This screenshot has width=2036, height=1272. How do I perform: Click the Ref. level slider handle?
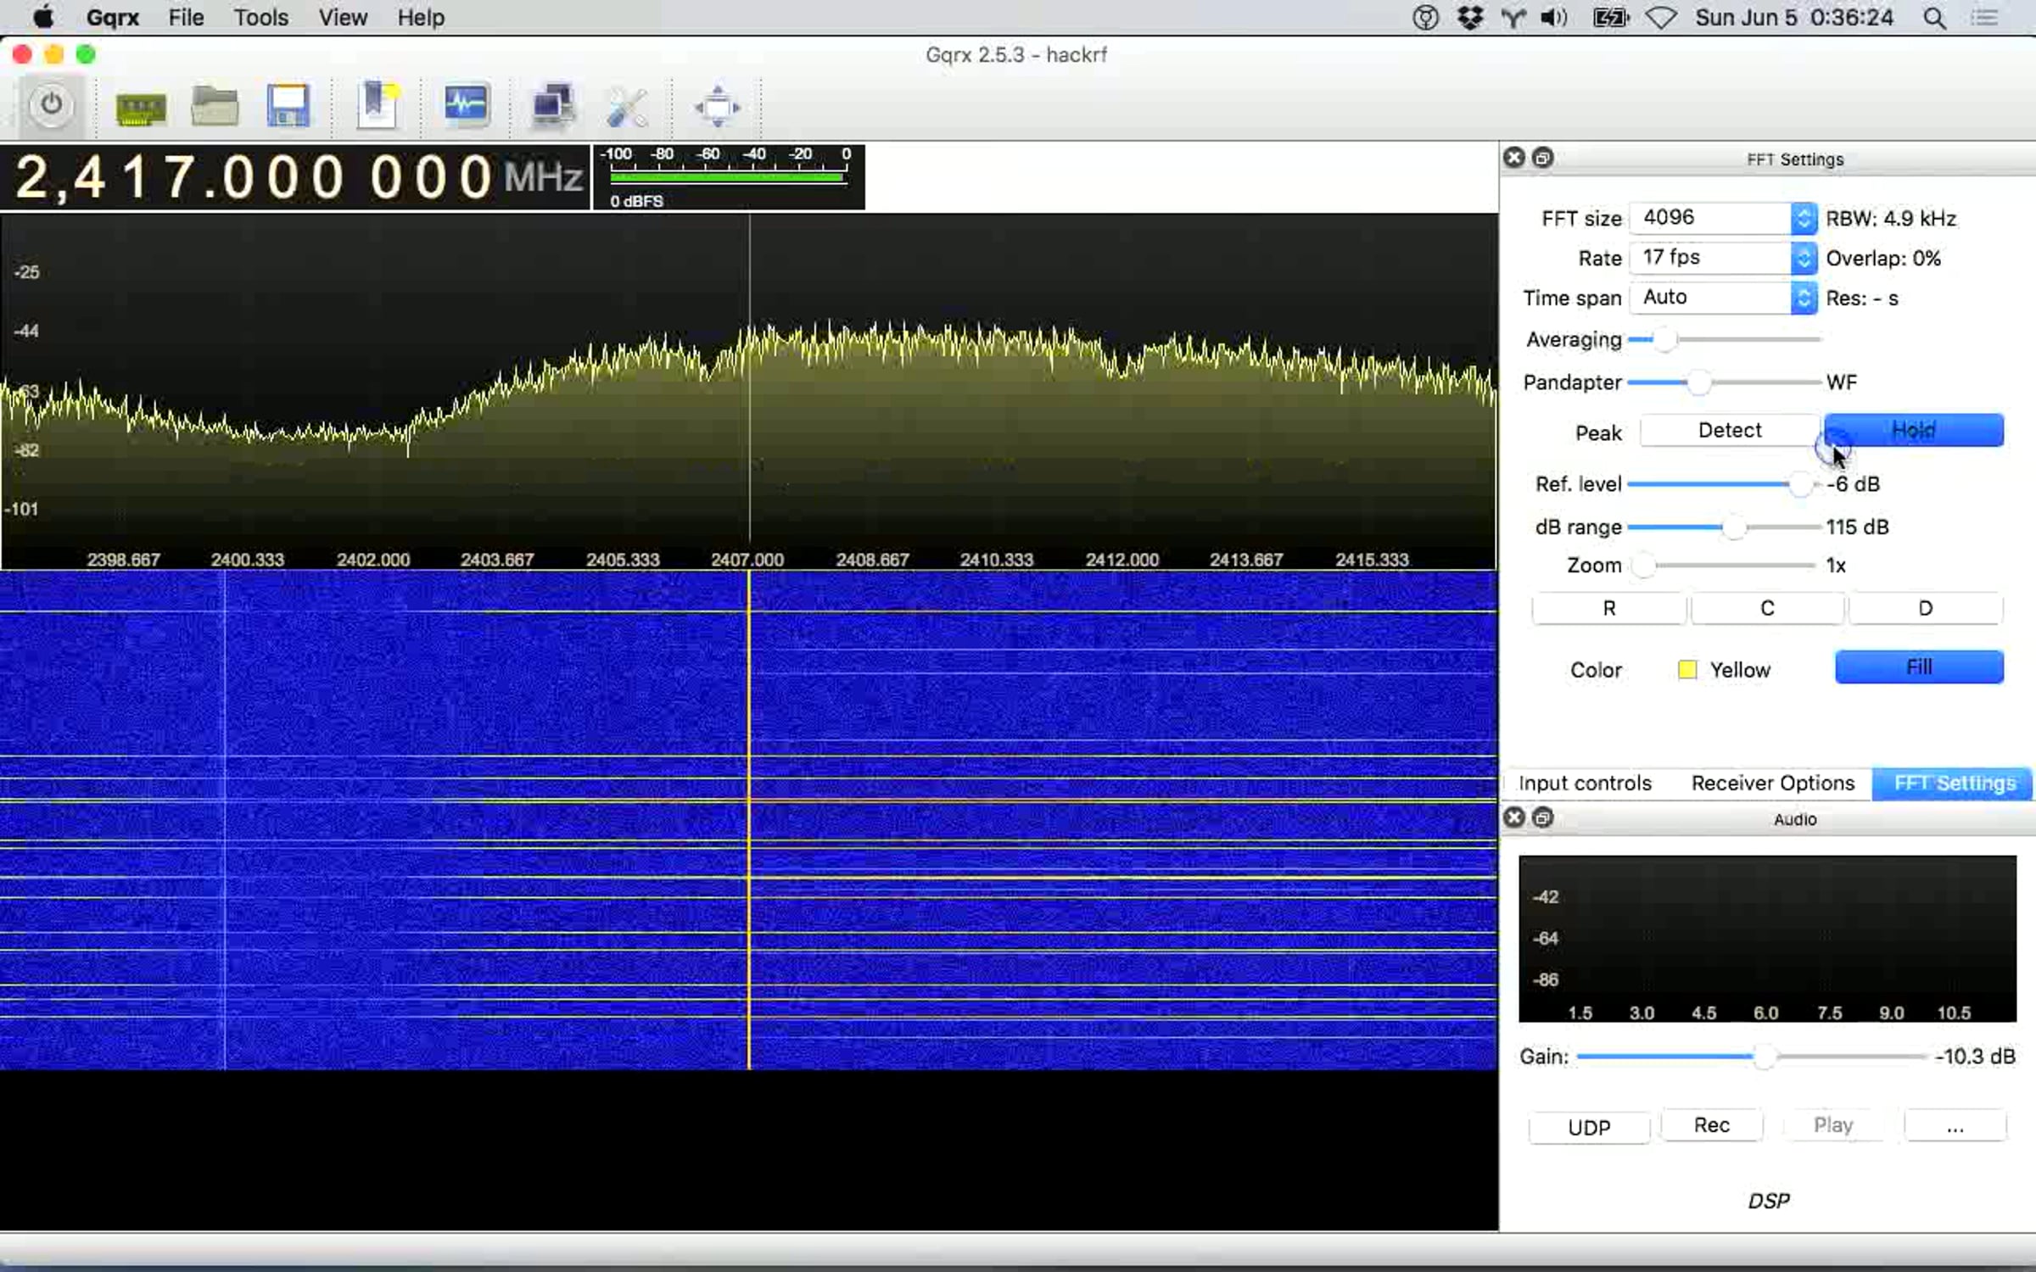(x=1800, y=484)
